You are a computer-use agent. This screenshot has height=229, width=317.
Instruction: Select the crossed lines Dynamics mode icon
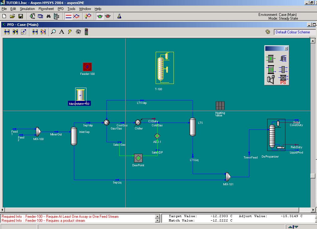(76, 16)
